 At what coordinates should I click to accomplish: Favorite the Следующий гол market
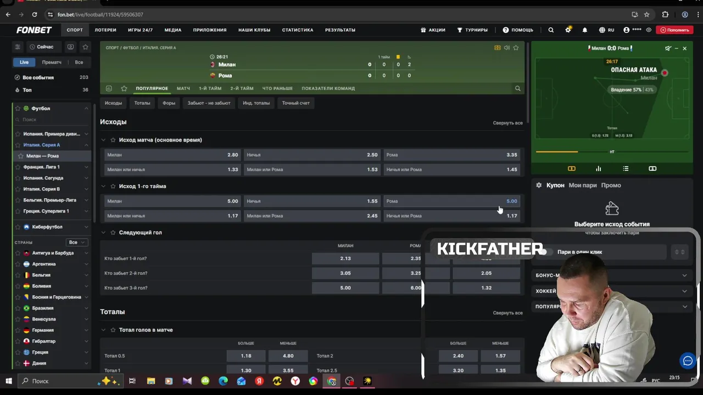pos(113,233)
